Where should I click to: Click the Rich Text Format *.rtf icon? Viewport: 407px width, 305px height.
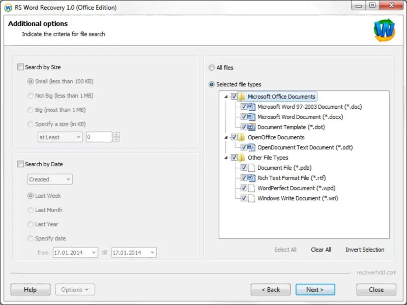pyautogui.click(x=251, y=177)
